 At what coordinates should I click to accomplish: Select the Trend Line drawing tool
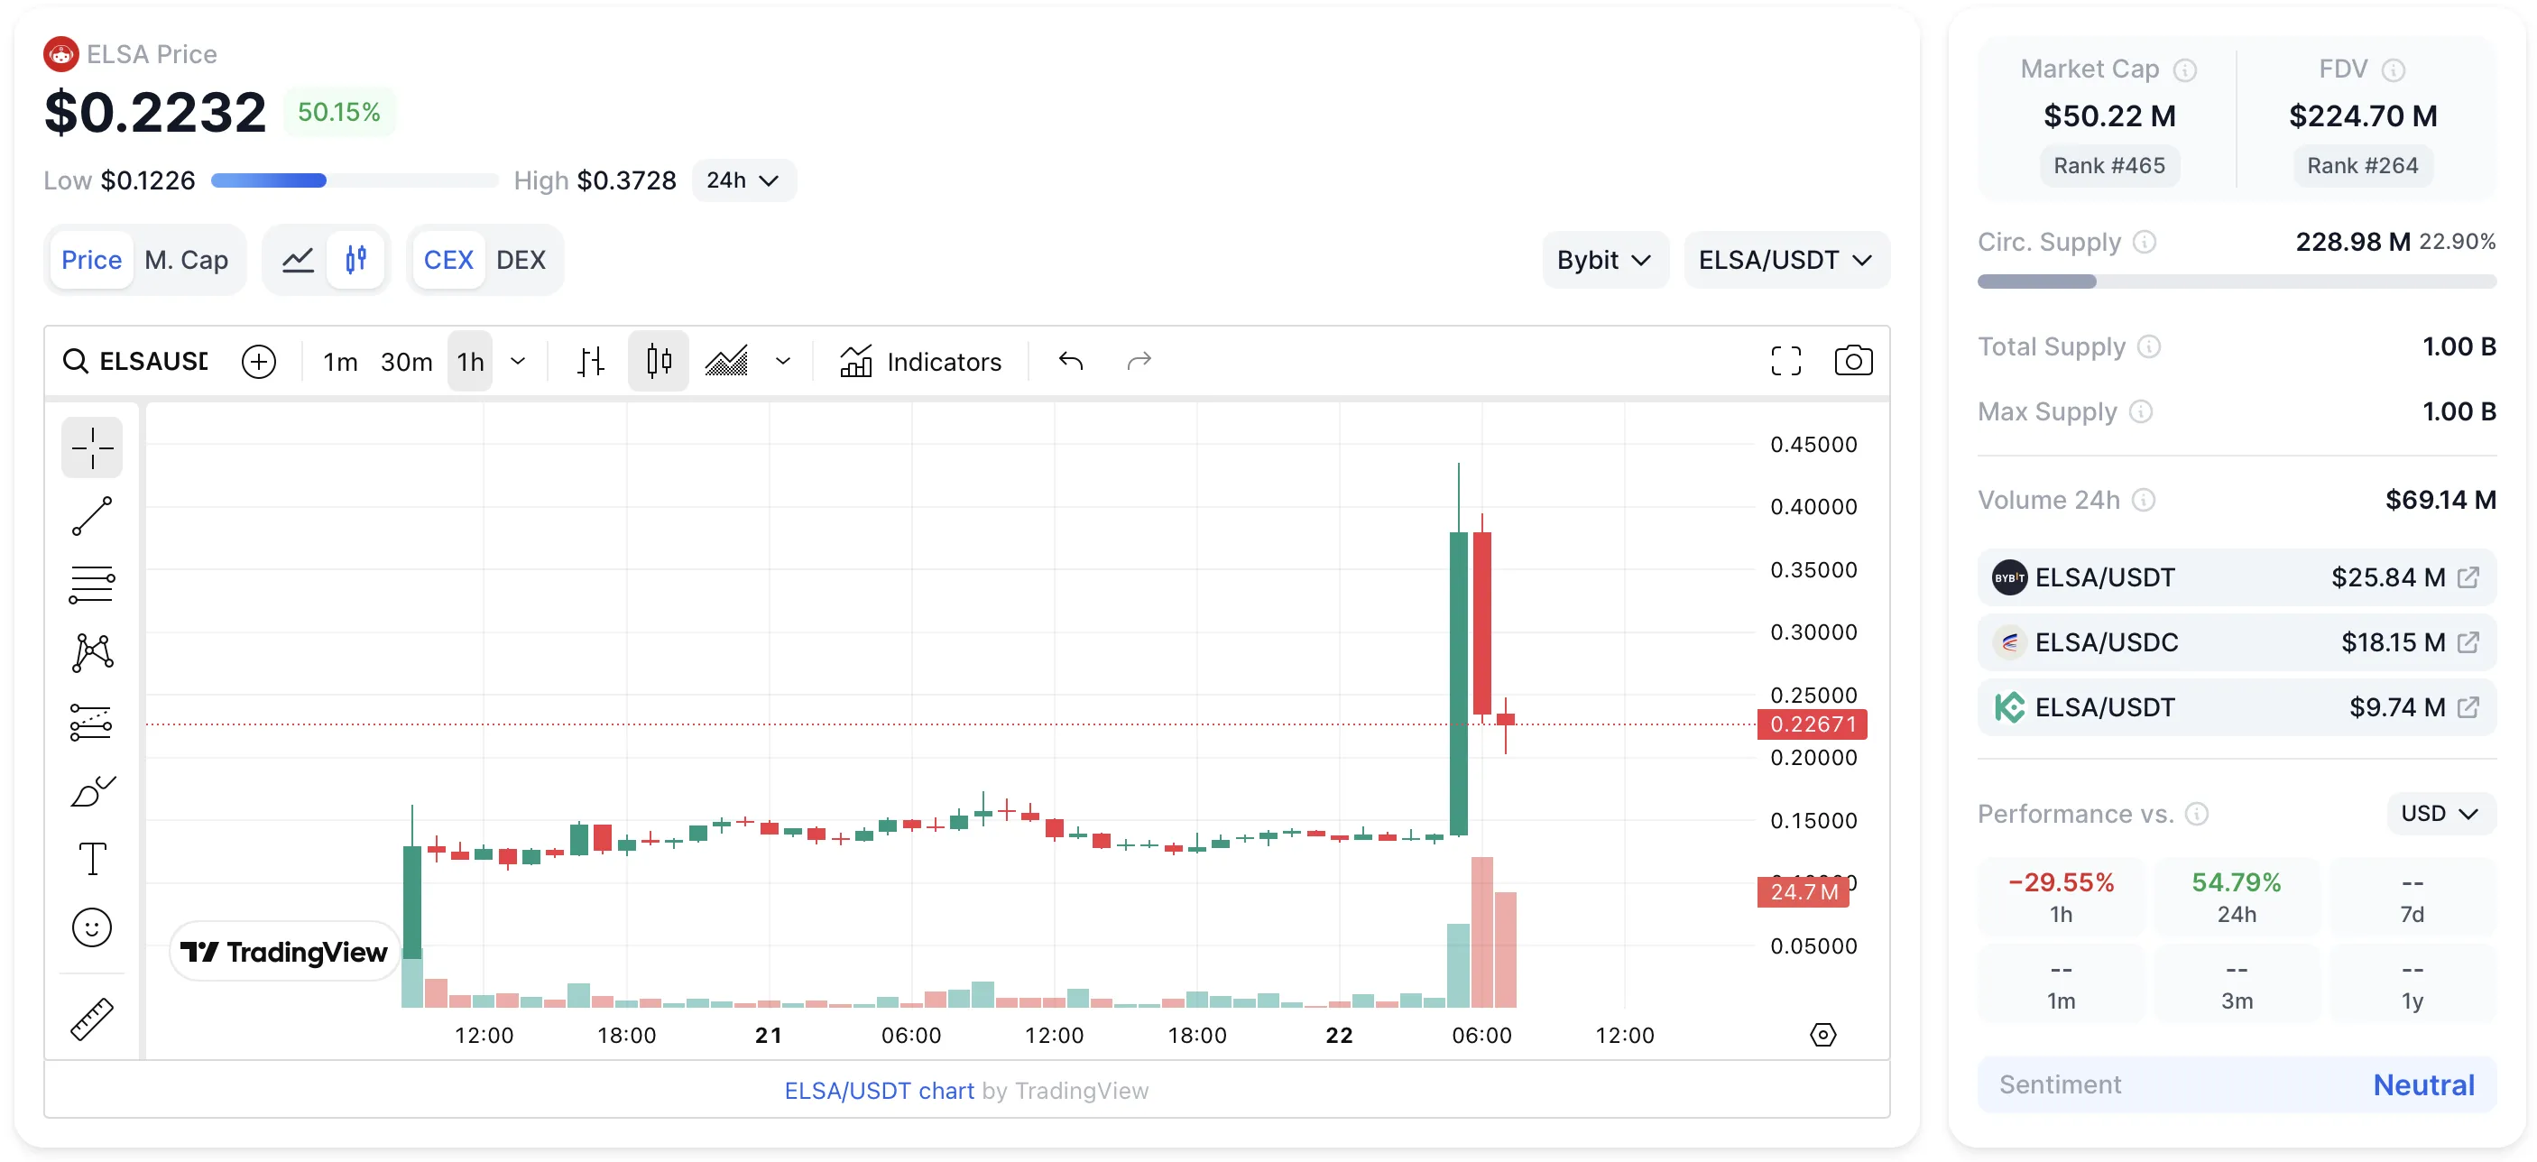(x=92, y=516)
